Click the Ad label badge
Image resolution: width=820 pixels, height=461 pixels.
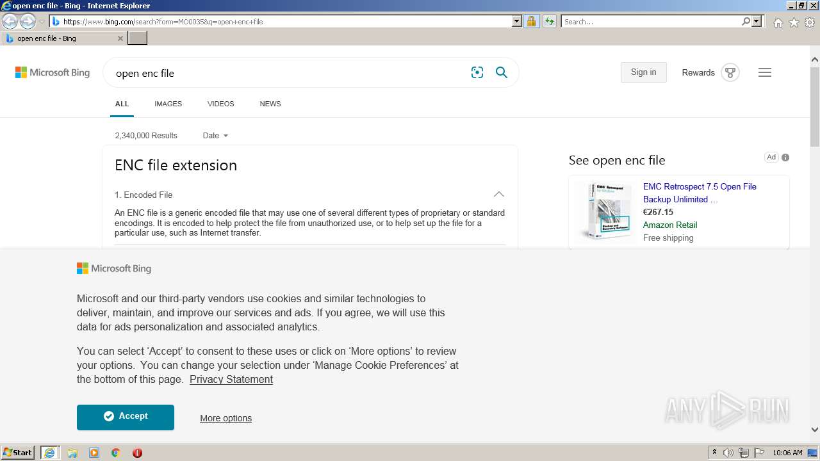[x=771, y=158]
